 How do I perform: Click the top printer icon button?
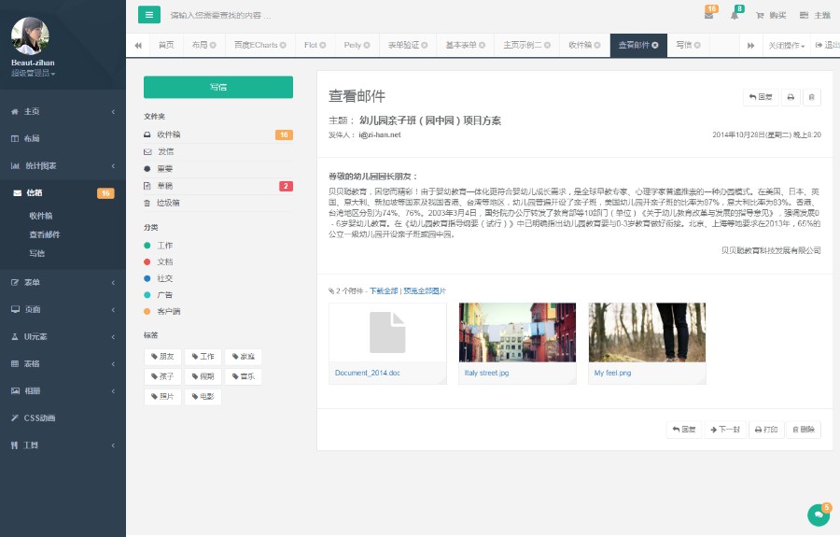791,97
